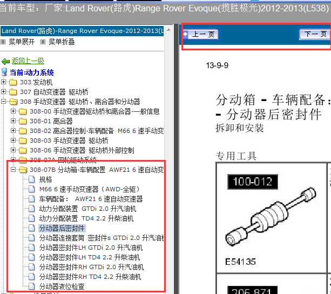Click the 308-07B open folder icon
The width and height of the screenshot is (331, 294).
tap(23, 170)
